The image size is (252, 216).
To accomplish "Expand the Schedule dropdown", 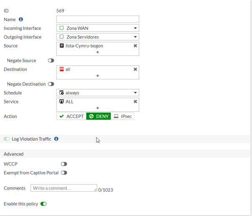I will pyautogui.click(x=97, y=93).
